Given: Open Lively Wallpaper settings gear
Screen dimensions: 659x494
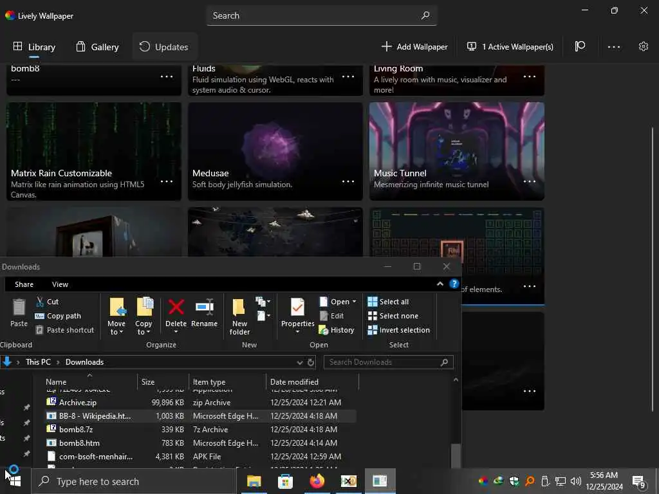Looking at the screenshot, I should [x=643, y=46].
